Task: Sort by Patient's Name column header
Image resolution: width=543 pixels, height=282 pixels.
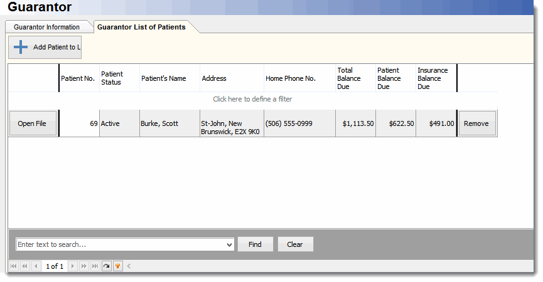Action: (x=169, y=78)
